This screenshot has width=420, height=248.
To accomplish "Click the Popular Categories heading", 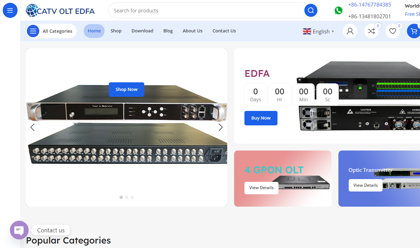I will coord(69,240).
